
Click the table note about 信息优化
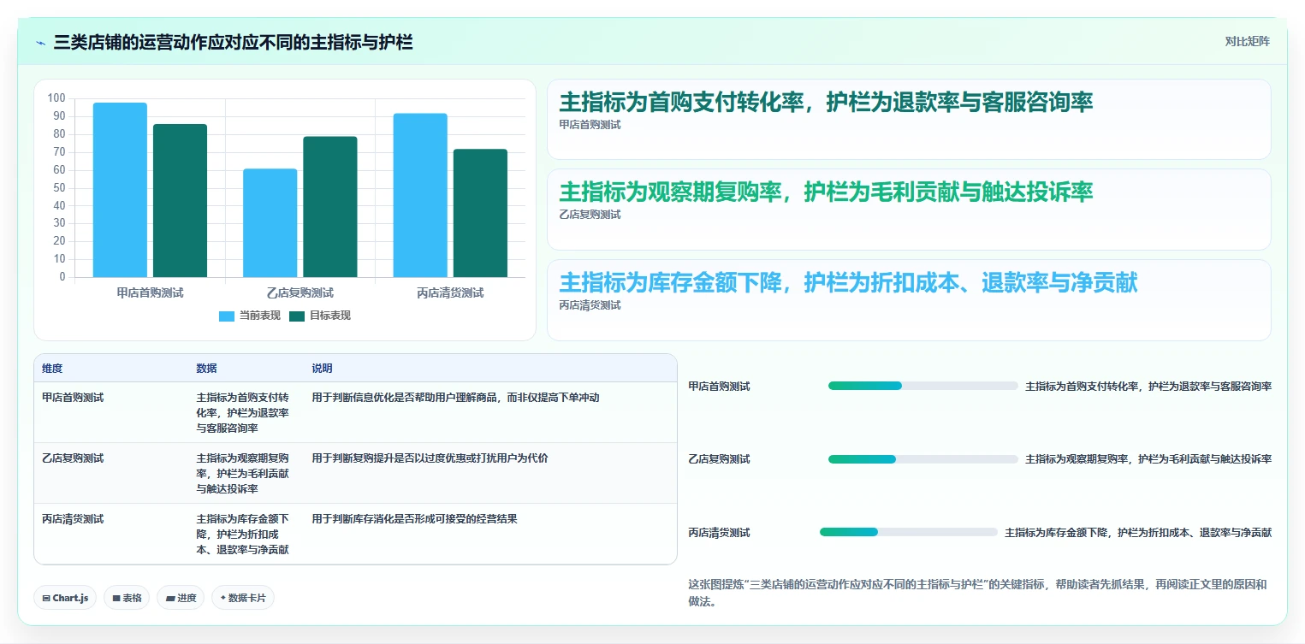[455, 398]
